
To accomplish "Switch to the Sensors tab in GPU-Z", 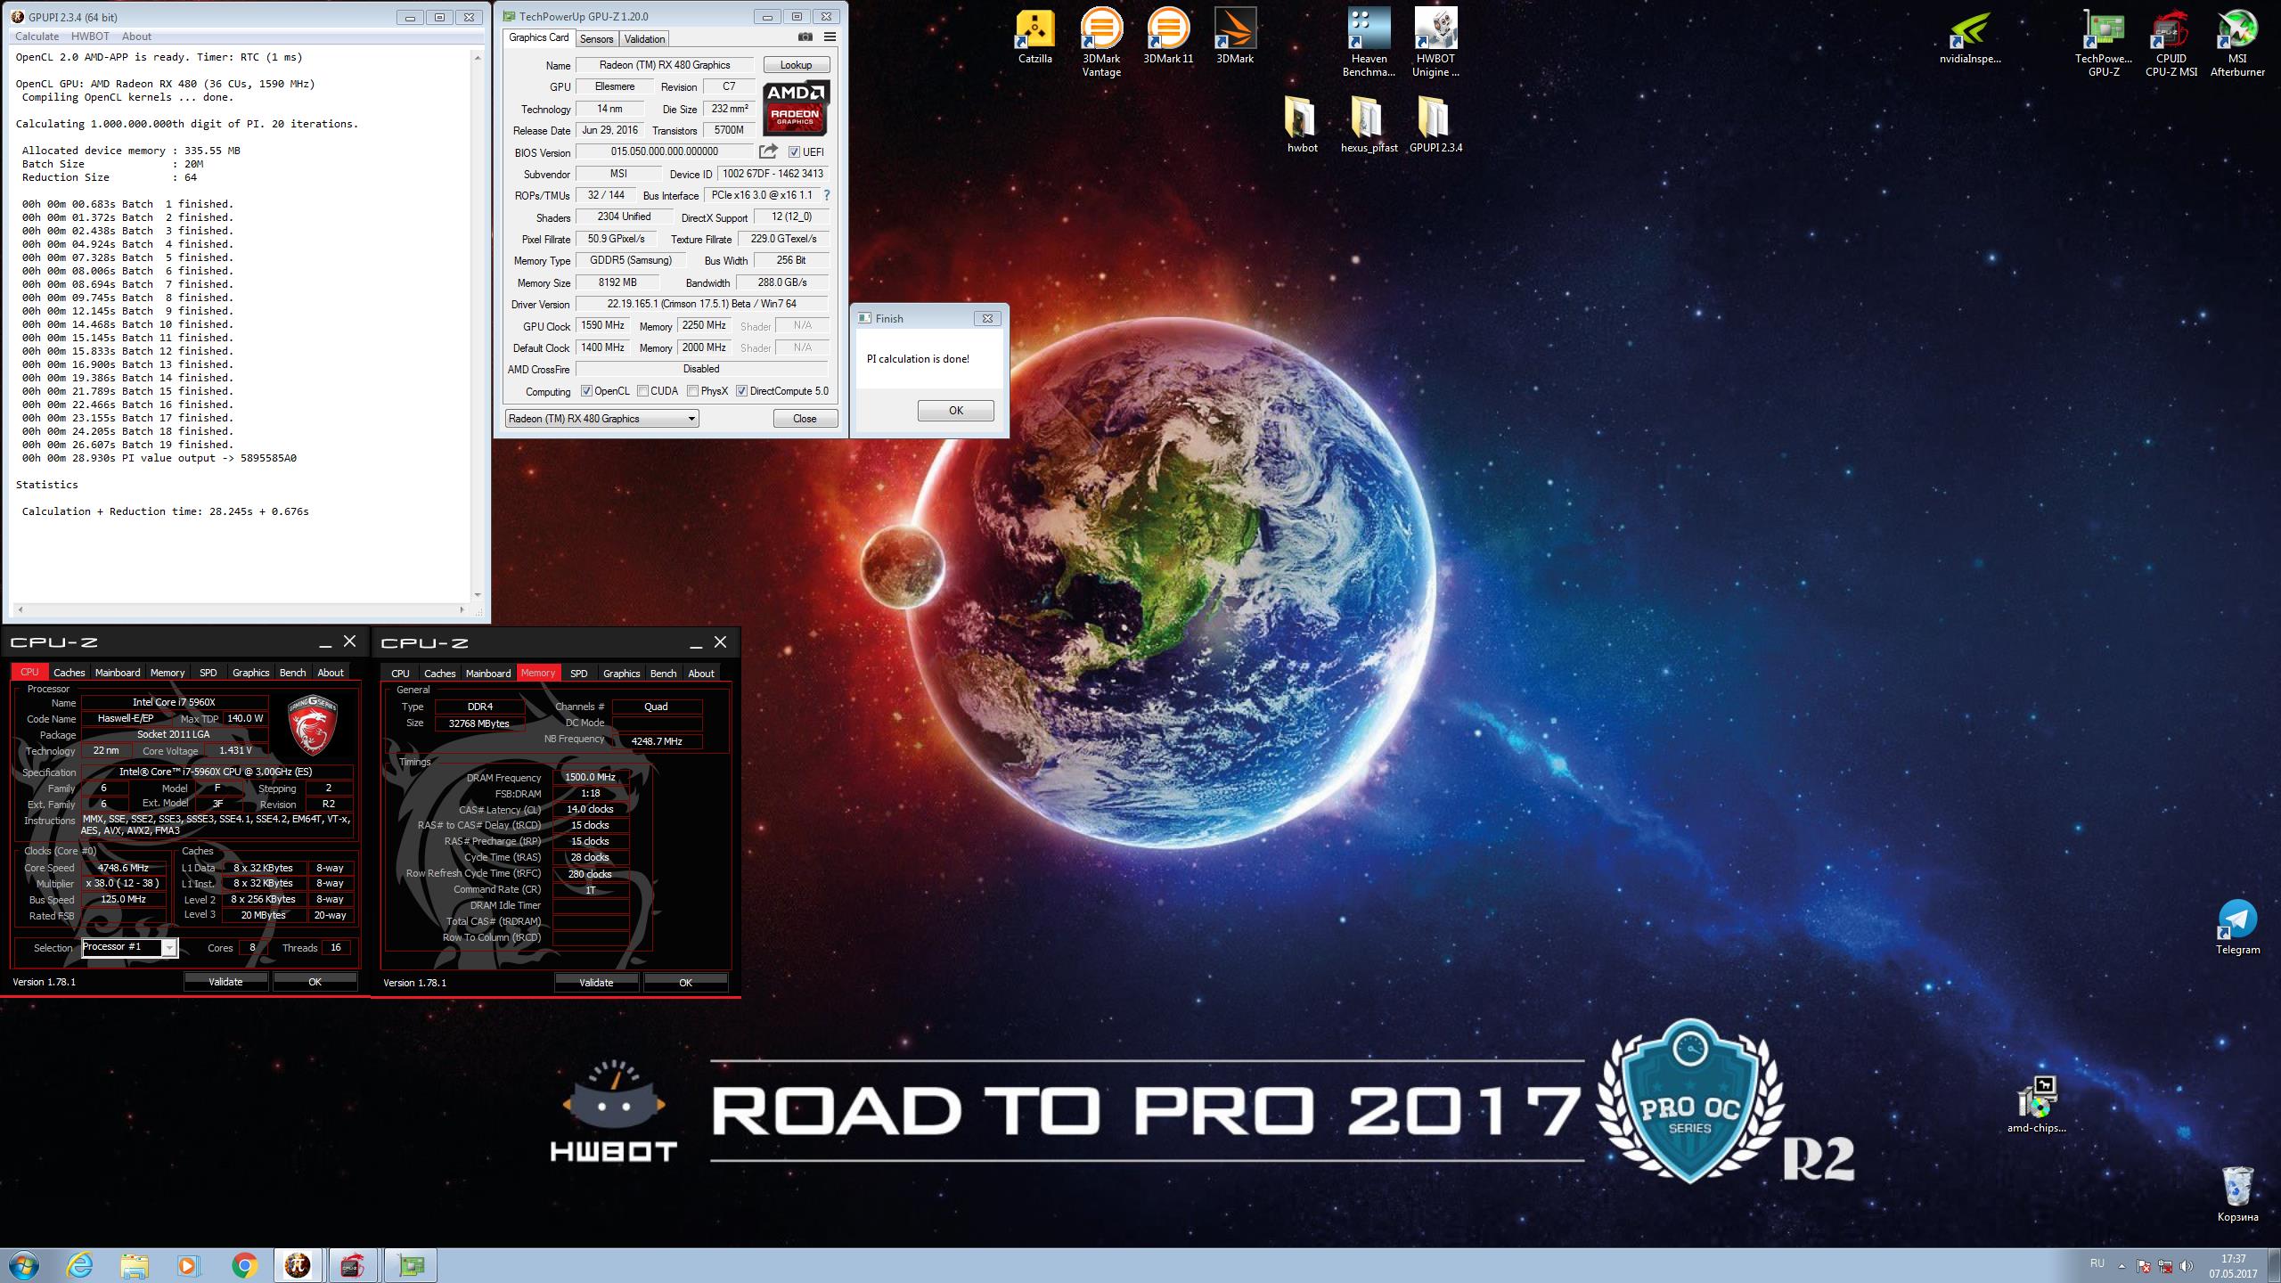I will pos(596,38).
